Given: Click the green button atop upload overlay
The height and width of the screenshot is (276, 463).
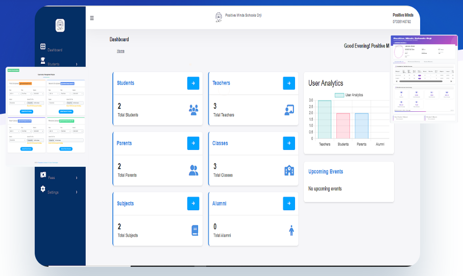Looking at the screenshot, I should (13, 70).
